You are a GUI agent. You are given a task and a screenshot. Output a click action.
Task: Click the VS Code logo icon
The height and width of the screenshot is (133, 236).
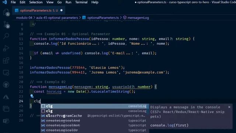[x=4, y=2]
